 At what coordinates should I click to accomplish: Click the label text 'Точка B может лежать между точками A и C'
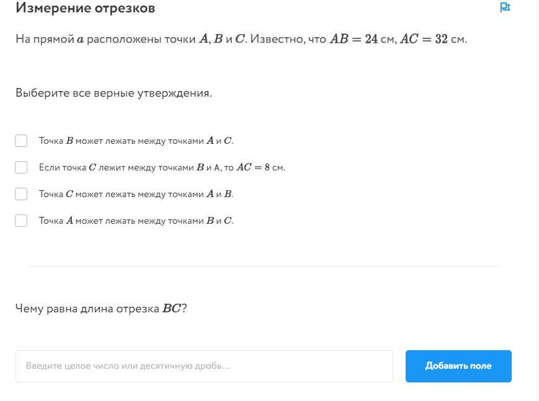coord(136,141)
